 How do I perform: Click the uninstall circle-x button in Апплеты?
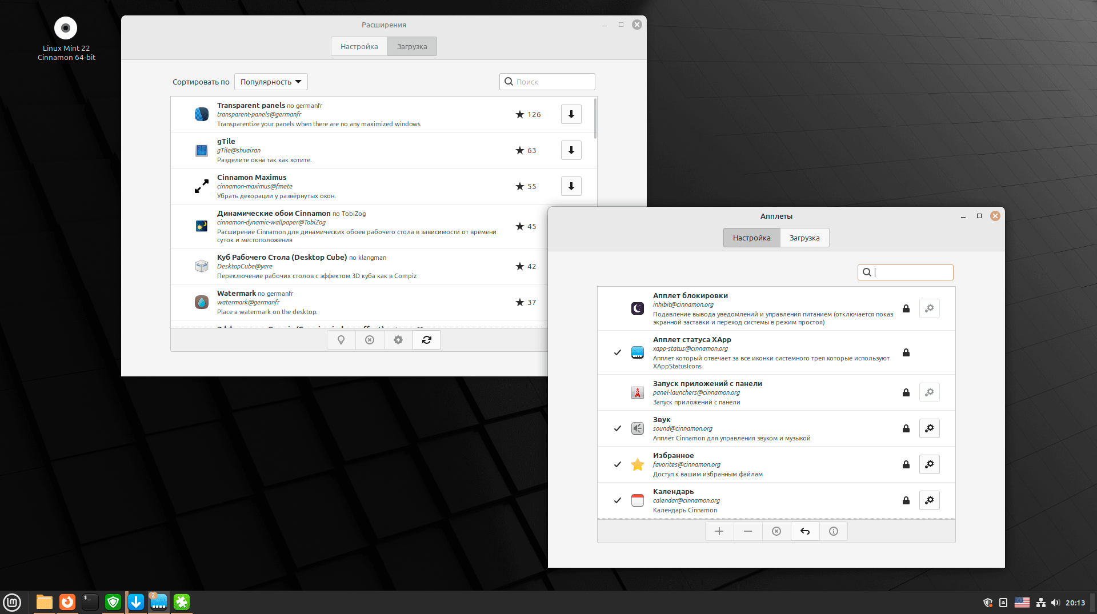point(776,531)
